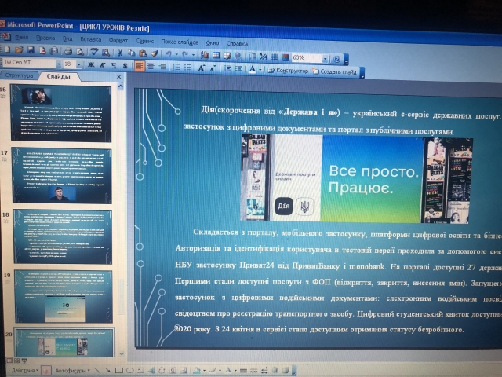The image size is (502, 377).
Task: Click the Text Box tool icon
Action: click(141, 370)
